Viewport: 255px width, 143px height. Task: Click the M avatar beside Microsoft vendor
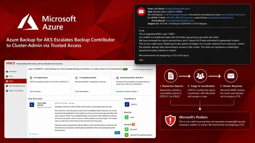[x=127, y=129]
